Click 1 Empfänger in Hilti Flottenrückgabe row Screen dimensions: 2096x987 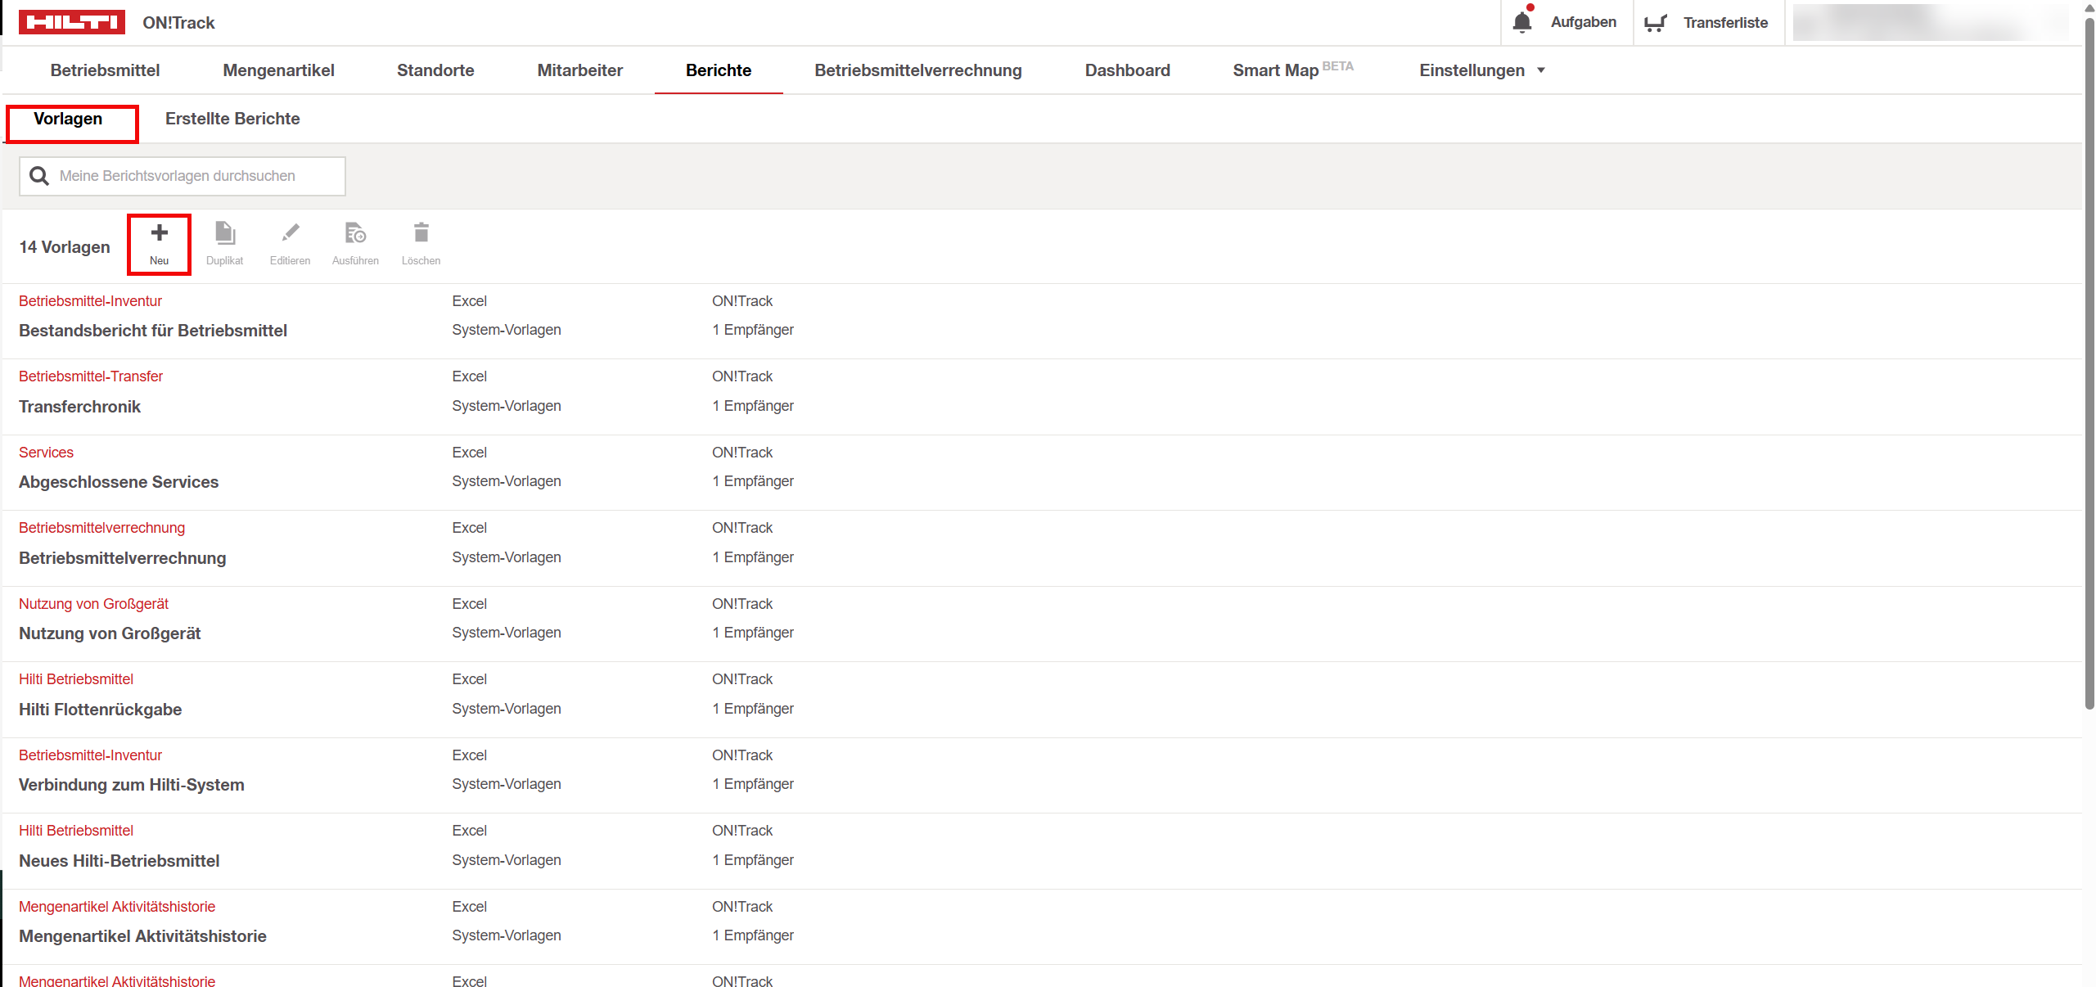pyautogui.click(x=753, y=709)
